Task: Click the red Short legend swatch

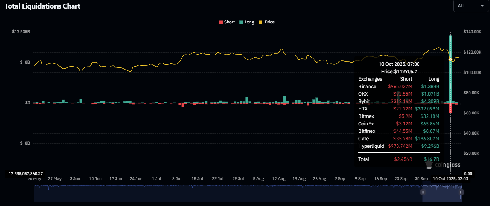Action: (221, 22)
